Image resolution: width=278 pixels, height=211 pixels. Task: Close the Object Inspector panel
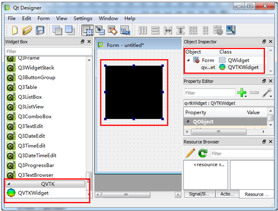click(x=271, y=42)
